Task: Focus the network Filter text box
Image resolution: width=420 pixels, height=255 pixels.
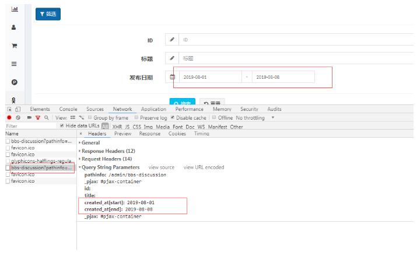Action: [30, 126]
